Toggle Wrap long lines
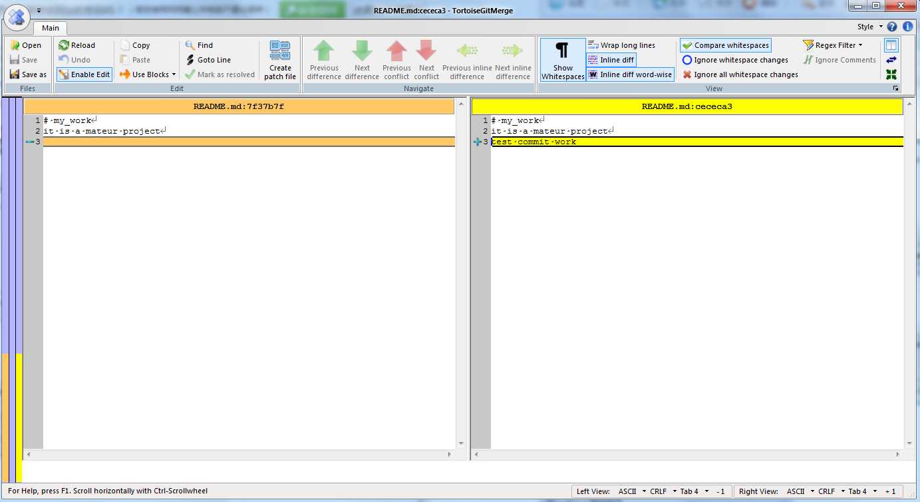The height and width of the screenshot is (502, 920). point(621,45)
